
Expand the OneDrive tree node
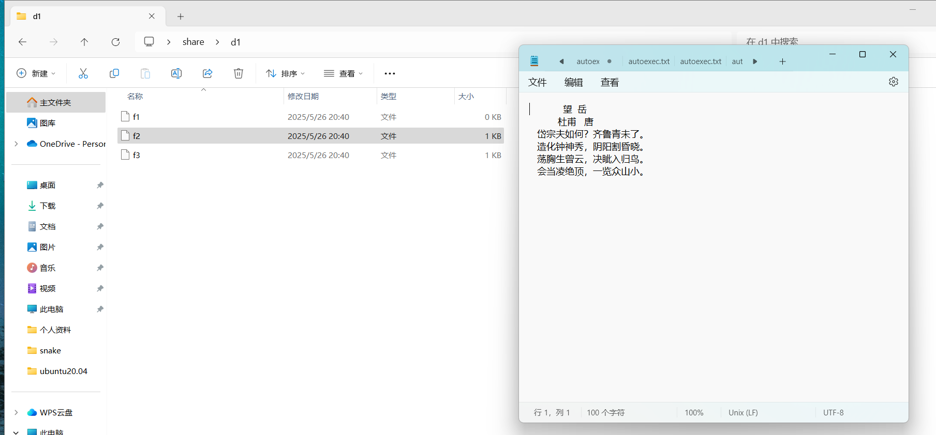click(x=16, y=144)
